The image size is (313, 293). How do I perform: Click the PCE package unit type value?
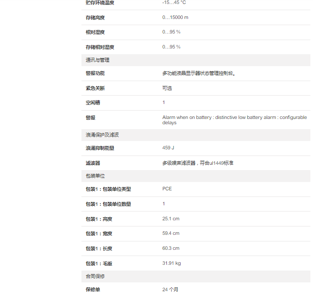coord(167,189)
